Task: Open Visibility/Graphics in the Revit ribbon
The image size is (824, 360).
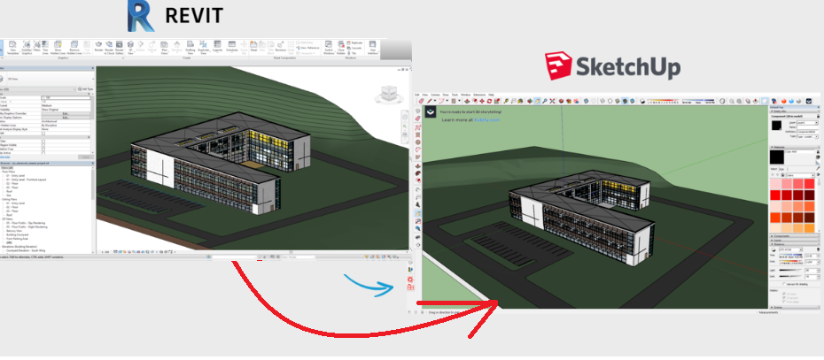Action: click(27, 49)
